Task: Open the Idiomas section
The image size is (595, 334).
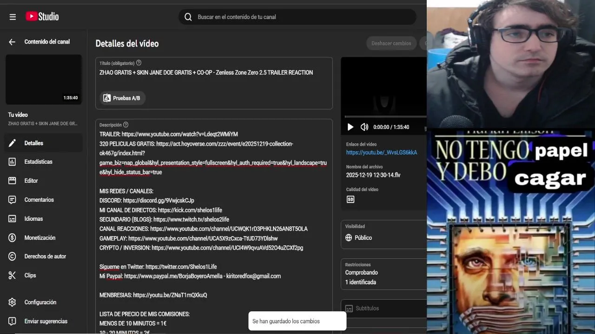Action: click(x=44, y=219)
